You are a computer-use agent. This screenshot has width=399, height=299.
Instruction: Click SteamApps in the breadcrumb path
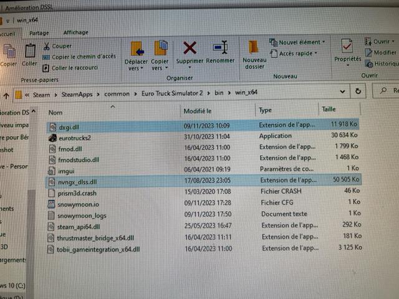77,94
